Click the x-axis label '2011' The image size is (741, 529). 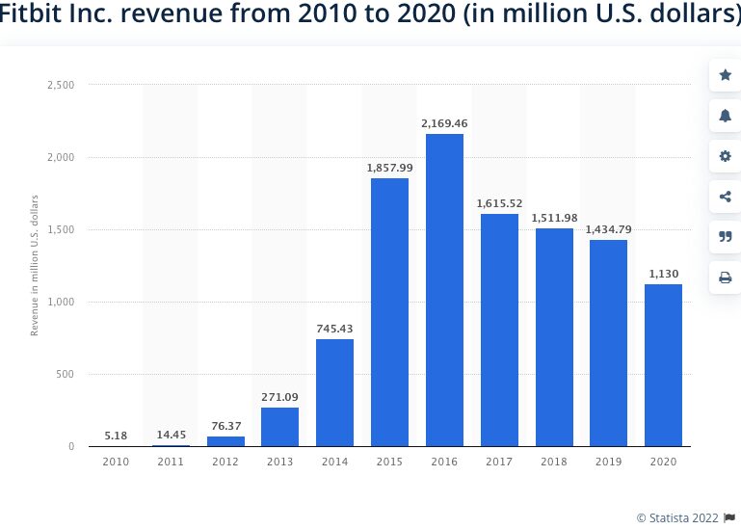(x=171, y=462)
